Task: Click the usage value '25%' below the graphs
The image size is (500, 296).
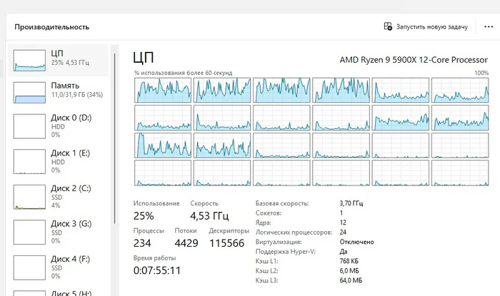Action: point(144,216)
